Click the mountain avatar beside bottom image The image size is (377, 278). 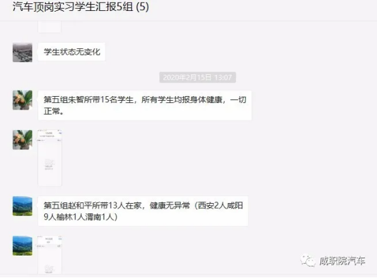pos(22,246)
